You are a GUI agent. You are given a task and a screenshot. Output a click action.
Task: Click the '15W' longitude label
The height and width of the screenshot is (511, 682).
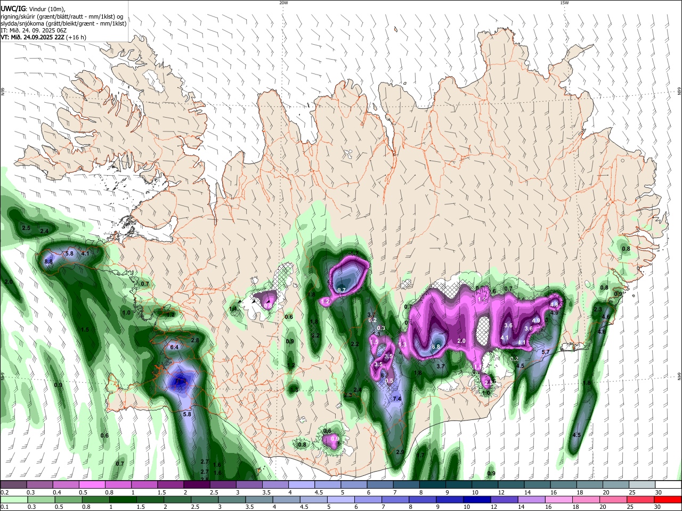click(564, 3)
